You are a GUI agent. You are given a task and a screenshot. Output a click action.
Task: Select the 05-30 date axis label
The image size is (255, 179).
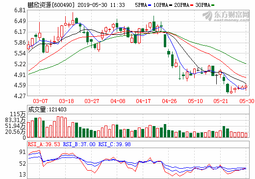(x=247, y=101)
